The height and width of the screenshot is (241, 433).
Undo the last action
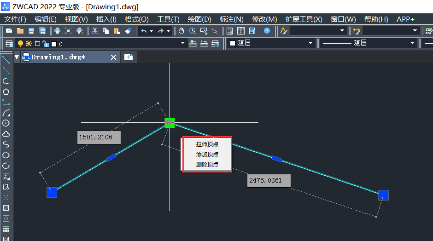pyautogui.click(x=144, y=31)
